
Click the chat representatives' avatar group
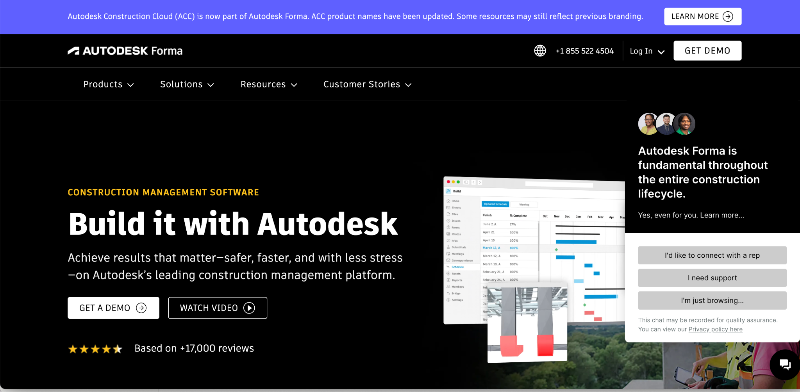tap(666, 124)
